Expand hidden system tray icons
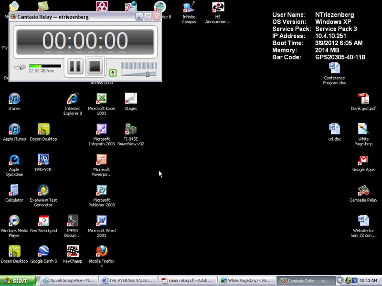This screenshot has height=286, width=382. (340, 281)
